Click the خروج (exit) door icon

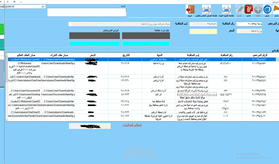[x=190, y=9]
